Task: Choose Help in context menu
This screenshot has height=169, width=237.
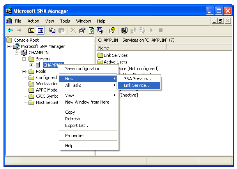Action: click(x=88, y=146)
